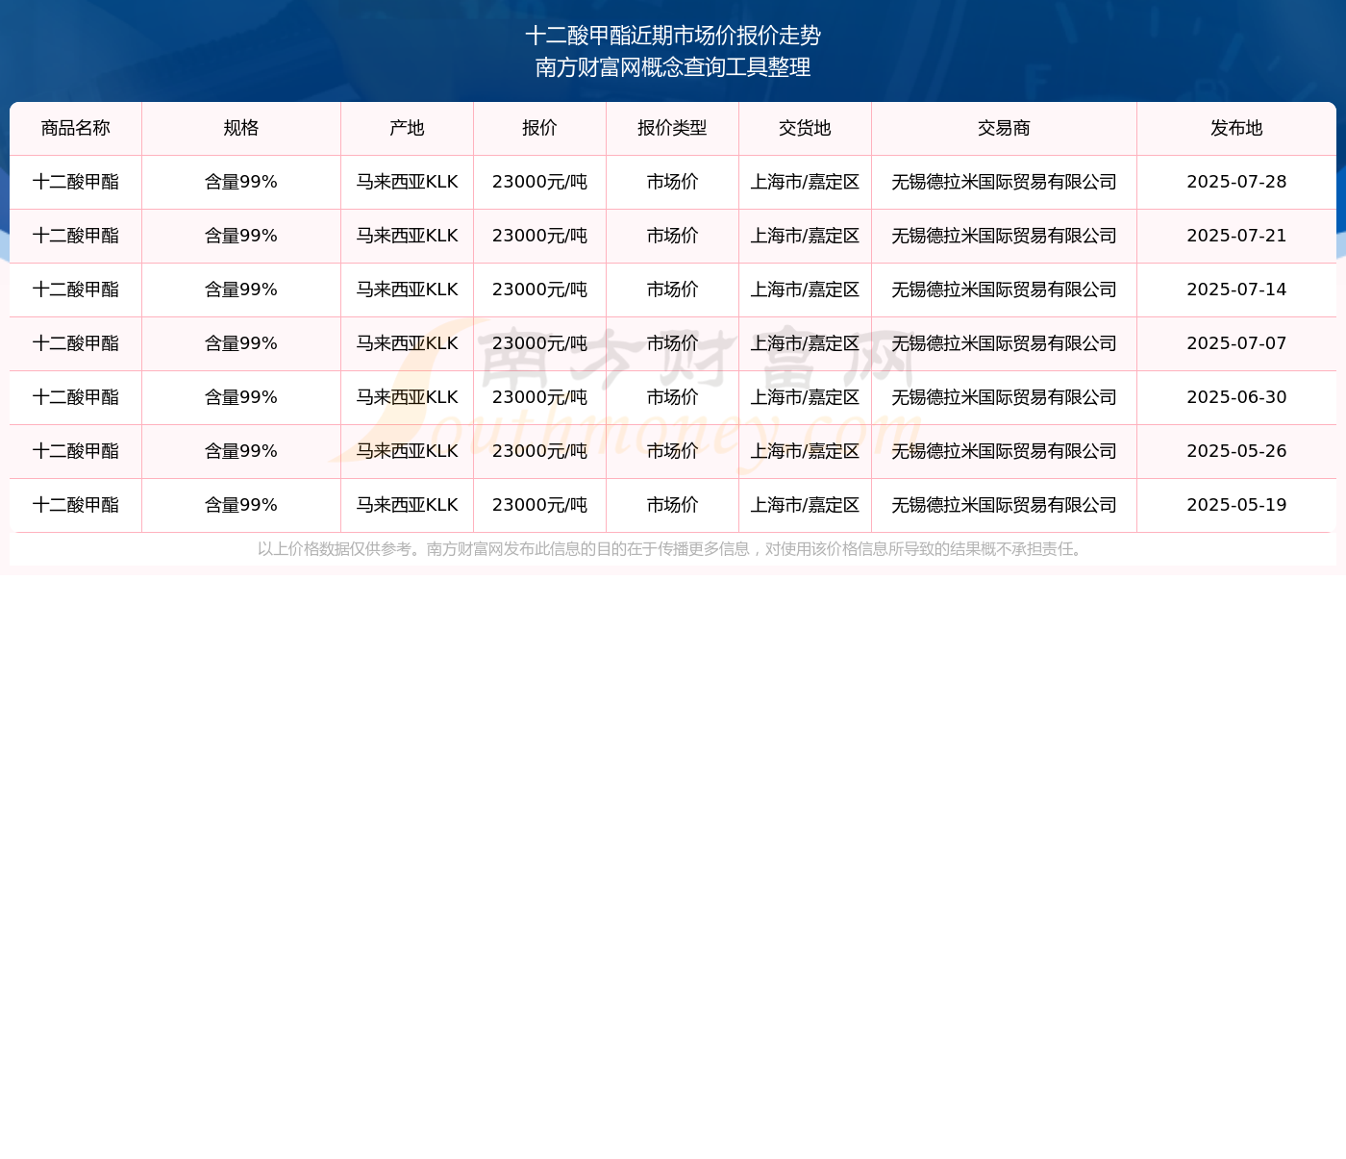Click 23000元/吨 in the 2025-06-30 row
Image resolution: width=1346 pixels, height=1159 pixels.
(539, 397)
